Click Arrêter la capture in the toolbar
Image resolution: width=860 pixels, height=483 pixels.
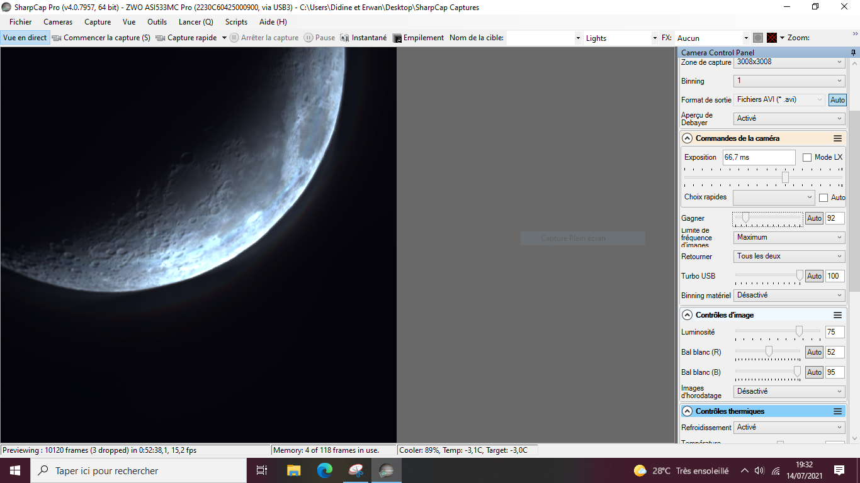(264, 38)
